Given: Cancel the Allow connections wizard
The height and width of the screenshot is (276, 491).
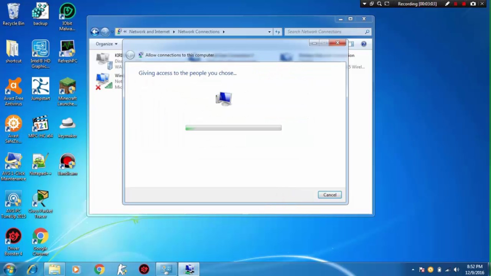Looking at the screenshot, I should pos(330,195).
